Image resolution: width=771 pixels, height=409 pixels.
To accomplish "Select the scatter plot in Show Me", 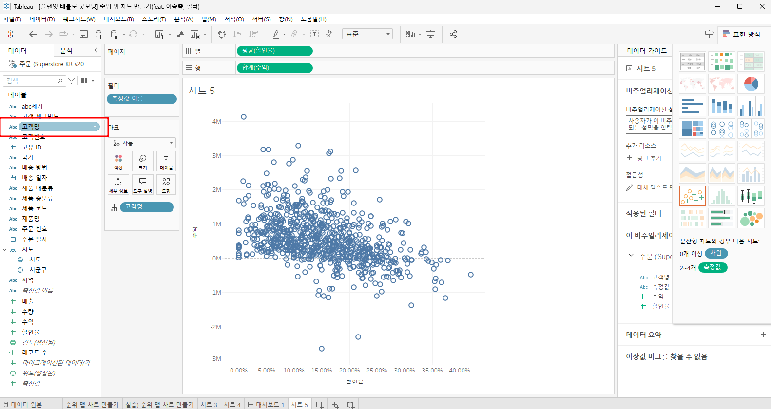I will 693,196.
